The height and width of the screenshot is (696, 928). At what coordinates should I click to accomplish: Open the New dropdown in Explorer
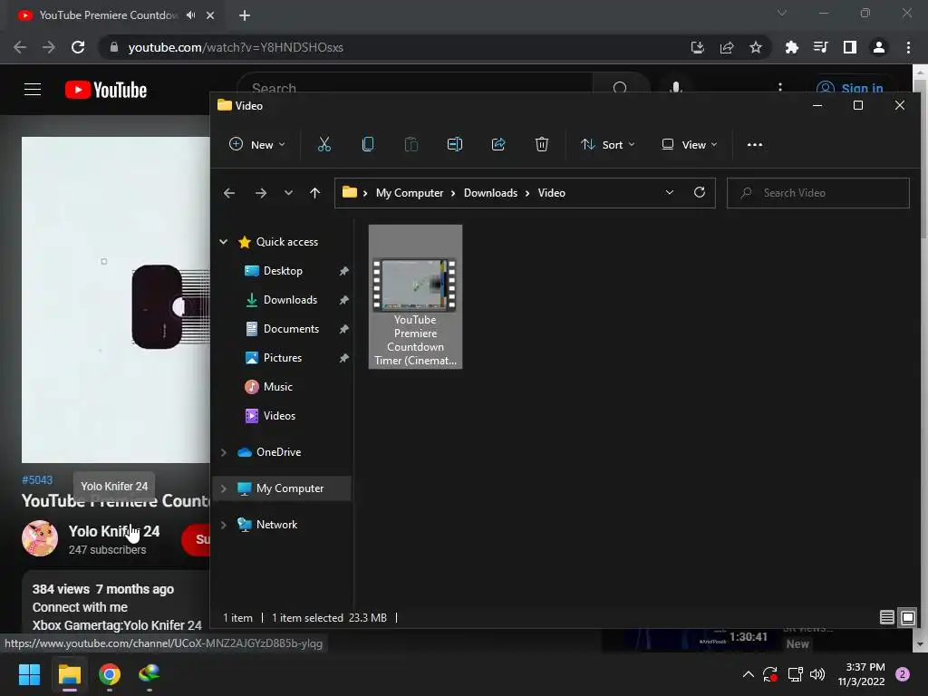(x=256, y=144)
